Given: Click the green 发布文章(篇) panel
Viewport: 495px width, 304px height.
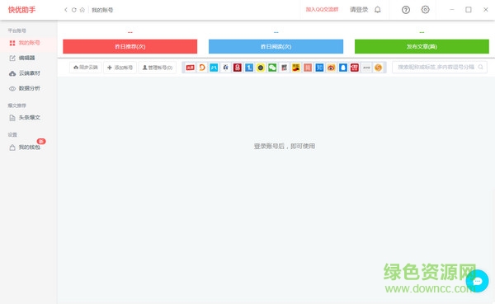Looking at the screenshot, I should click(x=422, y=46).
